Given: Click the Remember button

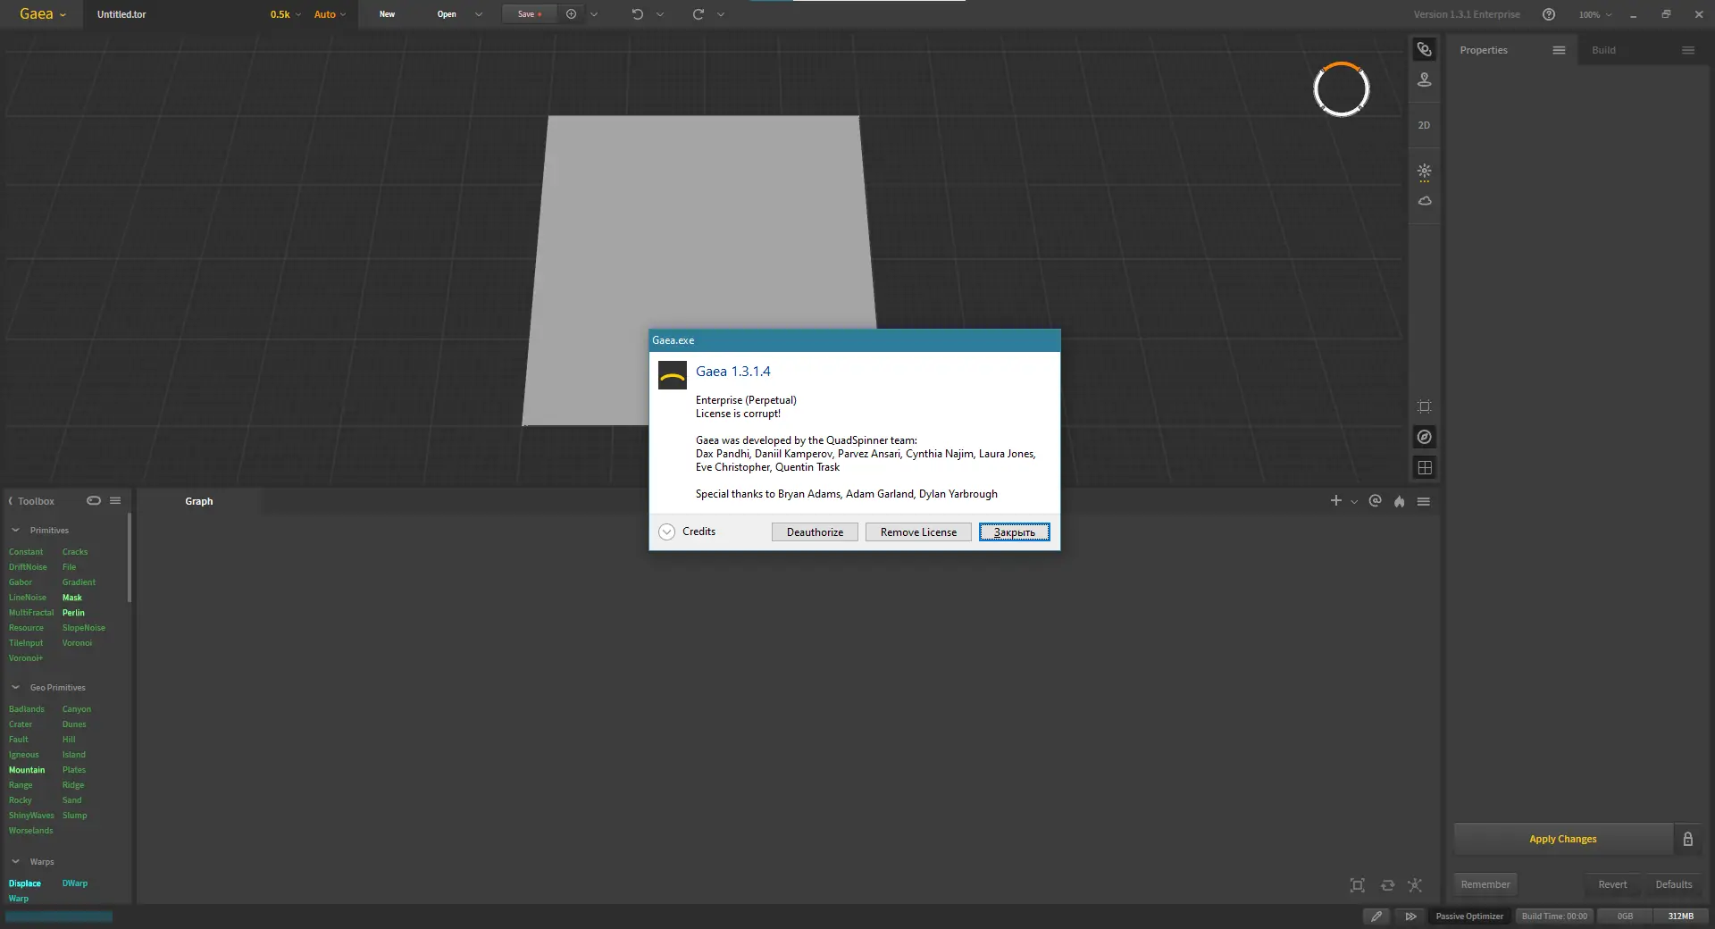Looking at the screenshot, I should (1485, 884).
